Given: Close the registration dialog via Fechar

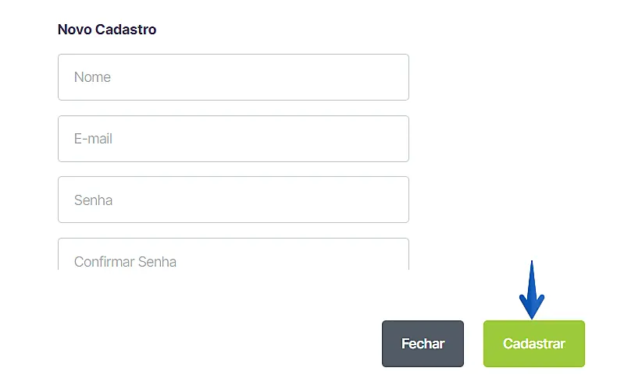Looking at the screenshot, I should coord(423,344).
